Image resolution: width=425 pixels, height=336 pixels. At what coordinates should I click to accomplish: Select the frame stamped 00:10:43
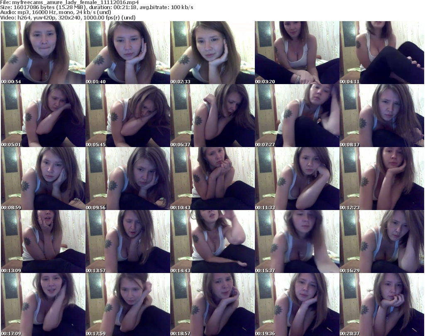click(x=212, y=179)
